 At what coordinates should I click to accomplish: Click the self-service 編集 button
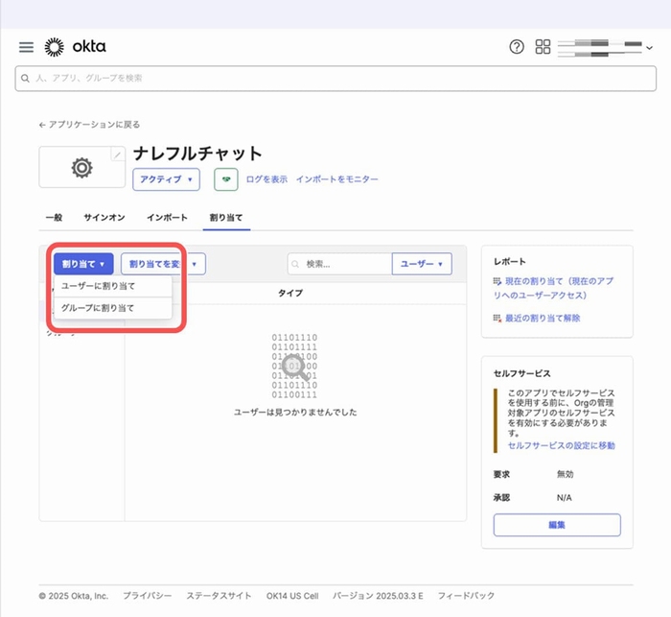click(x=557, y=525)
